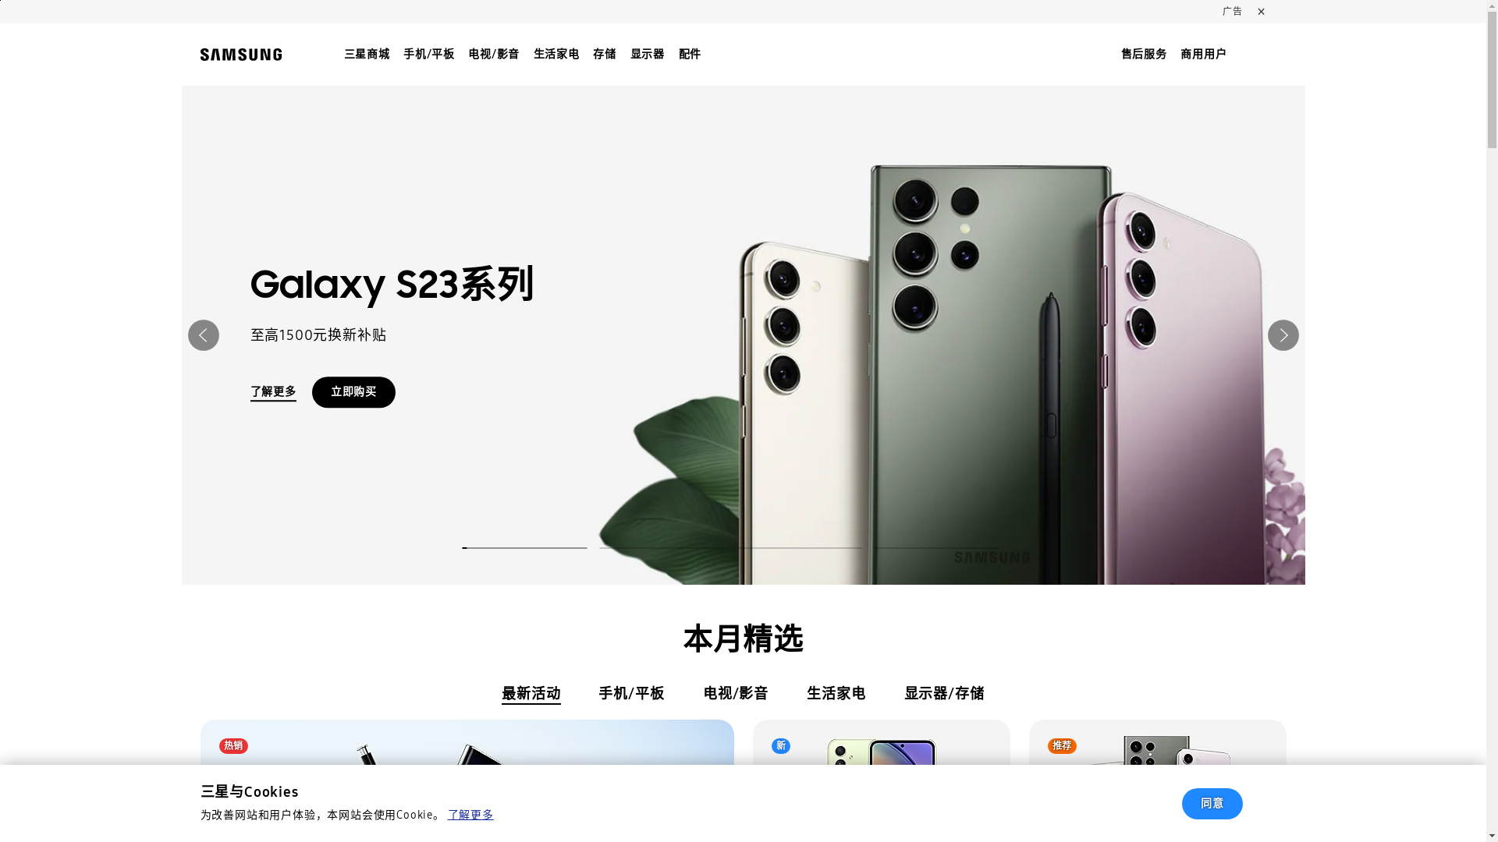Open the 三星商城 menu

point(367,54)
